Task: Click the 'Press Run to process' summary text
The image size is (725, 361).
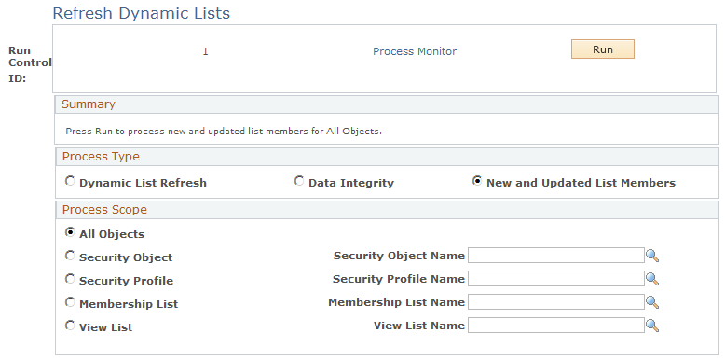Action: 224,131
